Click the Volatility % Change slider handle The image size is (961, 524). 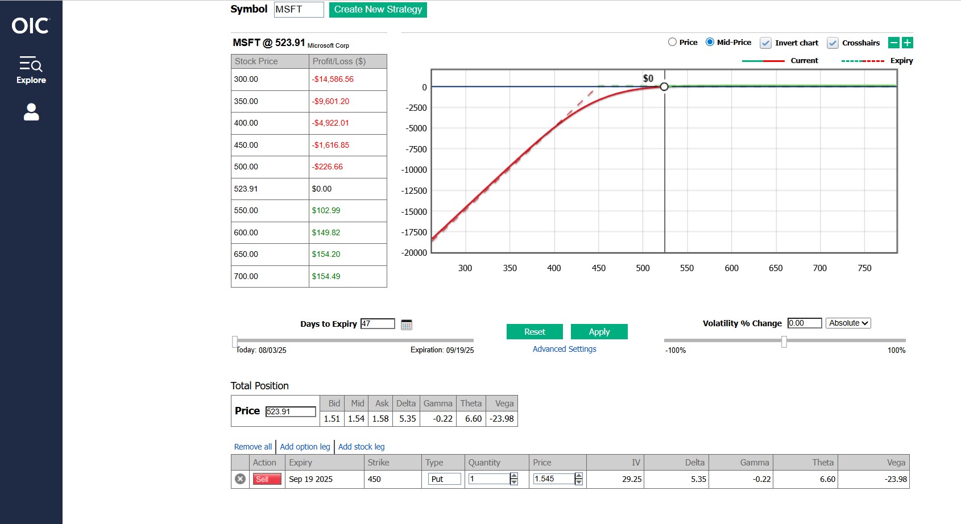[784, 342]
